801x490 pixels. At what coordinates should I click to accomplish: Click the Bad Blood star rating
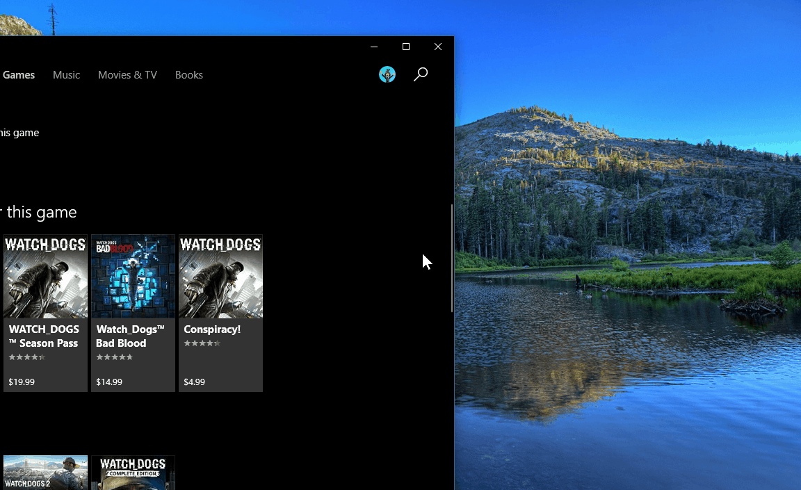(115, 357)
